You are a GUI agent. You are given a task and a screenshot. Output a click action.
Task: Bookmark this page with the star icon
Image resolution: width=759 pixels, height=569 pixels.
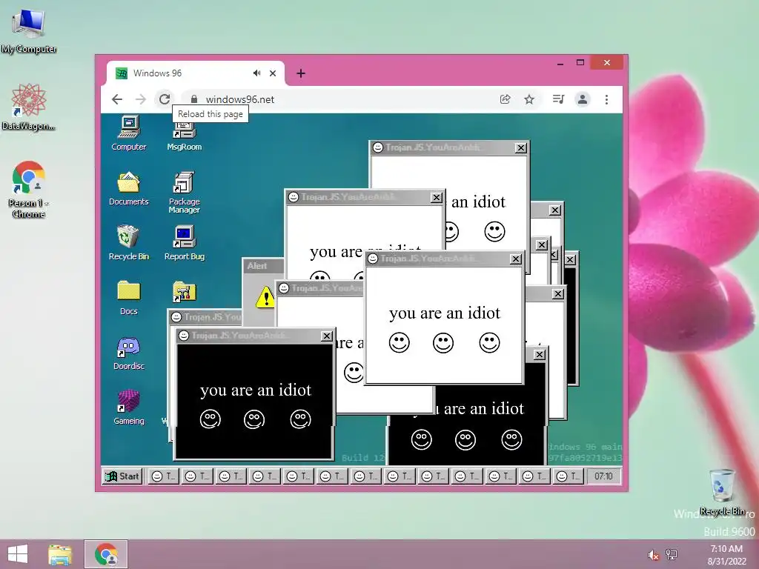[529, 99]
